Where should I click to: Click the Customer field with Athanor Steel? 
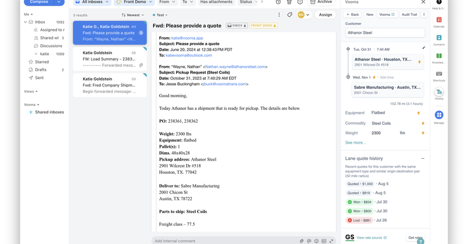point(385,33)
